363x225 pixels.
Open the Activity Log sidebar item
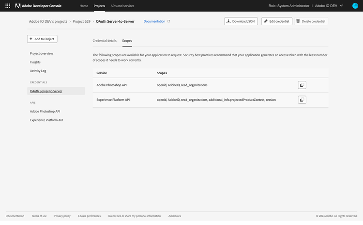pos(38,71)
